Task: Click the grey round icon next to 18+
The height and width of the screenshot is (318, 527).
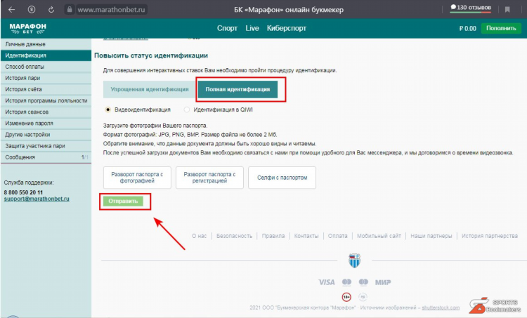Action: (x=363, y=297)
